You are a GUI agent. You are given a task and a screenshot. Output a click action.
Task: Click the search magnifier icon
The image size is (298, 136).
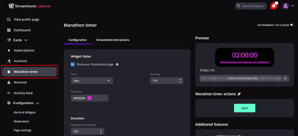pos(239,6)
